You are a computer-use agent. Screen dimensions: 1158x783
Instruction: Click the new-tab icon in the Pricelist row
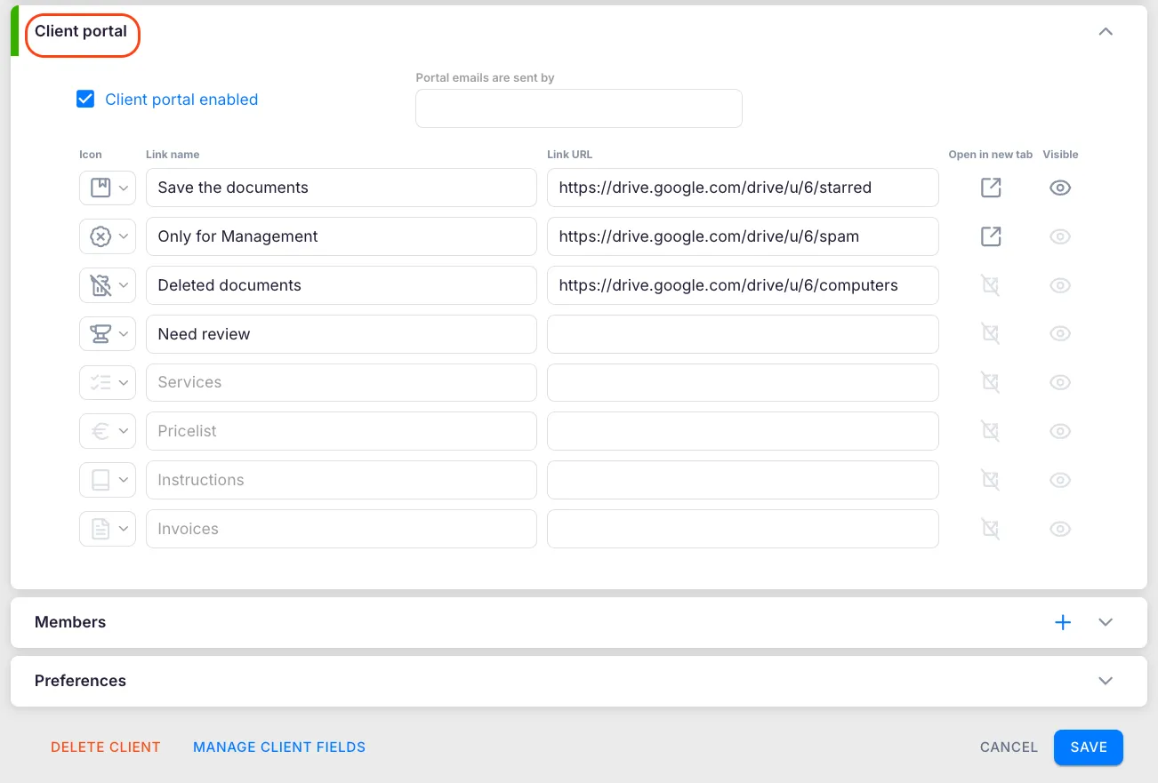pyautogui.click(x=990, y=431)
